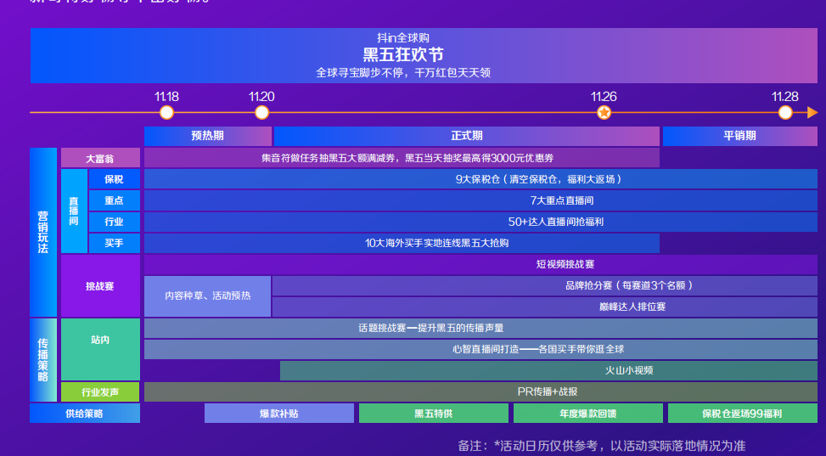Screen dimensions: 826x456
Task: Click the 话题挑战赛 bar
Action: [481, 328]
